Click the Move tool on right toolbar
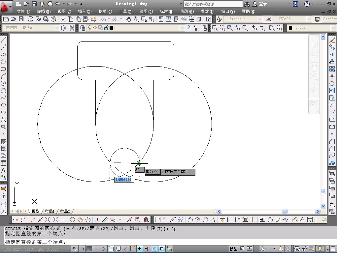 332,76
